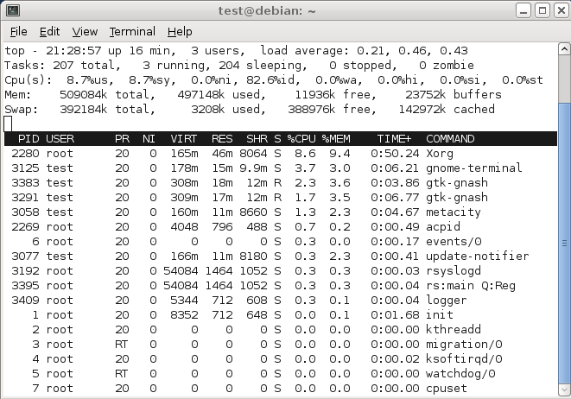Click the 207 total tasks text
Viewport: 571px width, 399px height.
(x=86, y=66)
